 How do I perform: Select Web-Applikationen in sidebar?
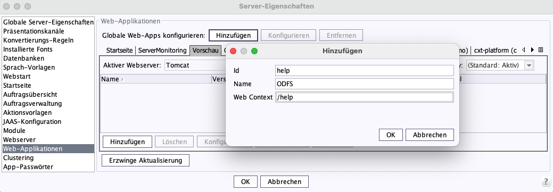point(48,149)
